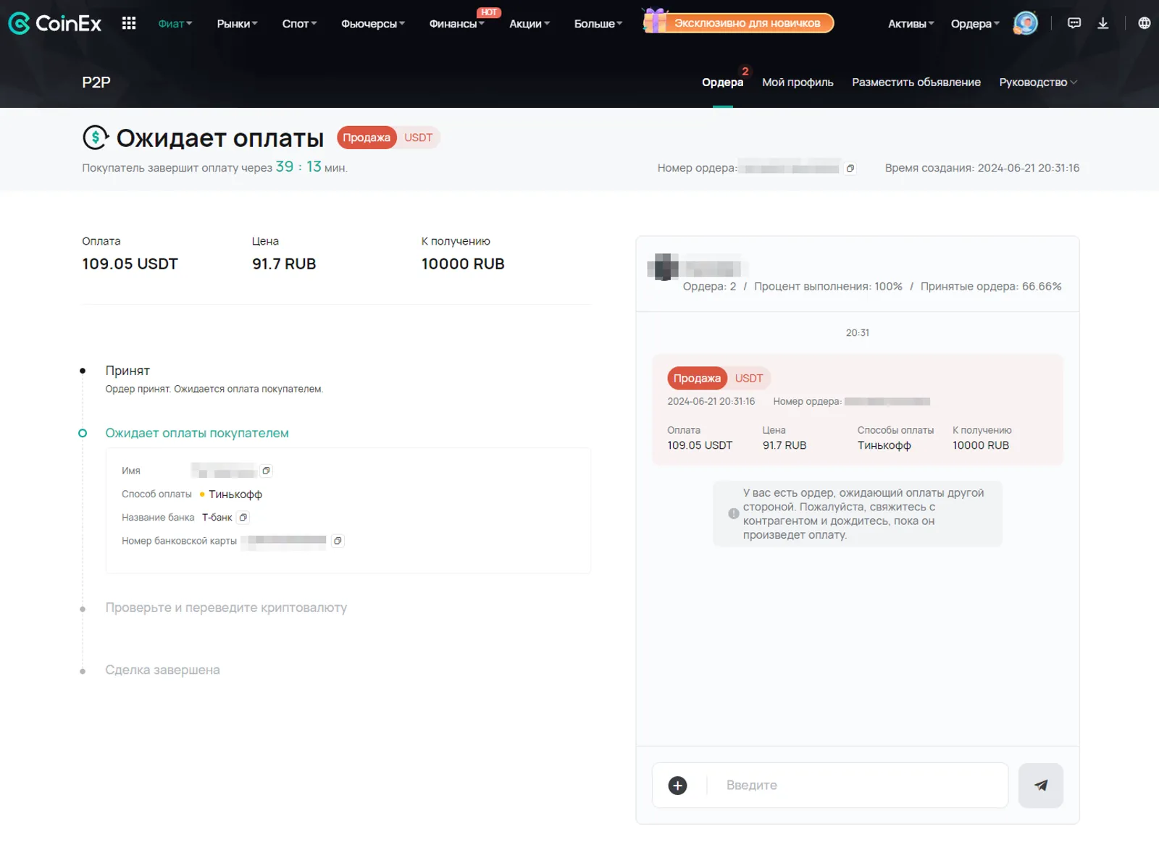Viewport: 1159px width, 850px height.
Task: Click the 10000 RUB receive amount
Action: pos(463,264)
